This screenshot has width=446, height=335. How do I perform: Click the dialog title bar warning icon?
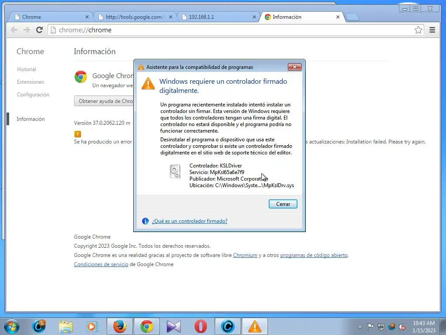[141, 67]
